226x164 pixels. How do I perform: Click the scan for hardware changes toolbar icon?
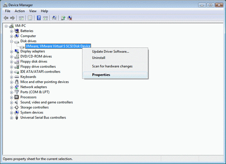pos(54,18)
